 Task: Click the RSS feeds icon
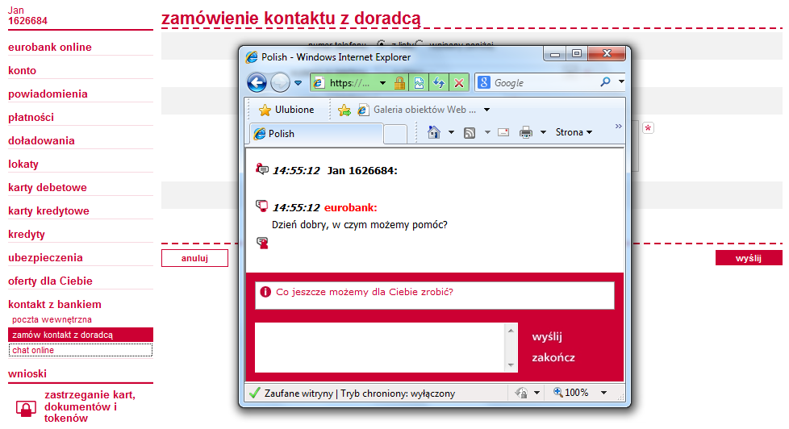coord(470,133)
